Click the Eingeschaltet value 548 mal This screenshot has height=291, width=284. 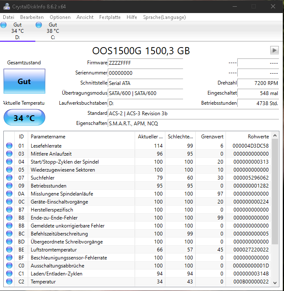pos(258,93)
